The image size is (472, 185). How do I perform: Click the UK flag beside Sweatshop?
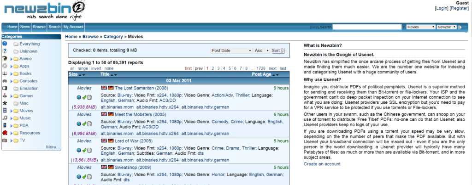coord(104,167)
